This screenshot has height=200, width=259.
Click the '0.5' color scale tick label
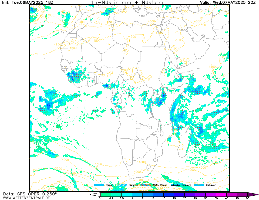coord(122,198)
